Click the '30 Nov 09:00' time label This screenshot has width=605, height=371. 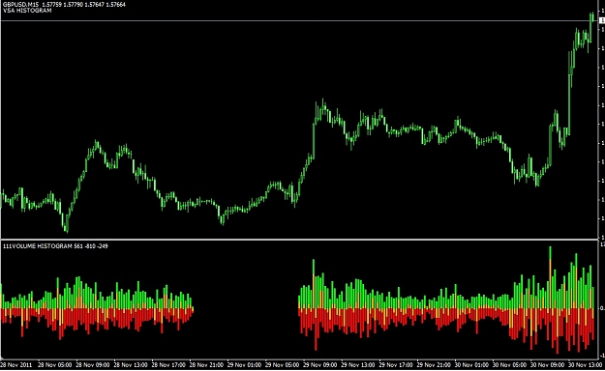547,364
